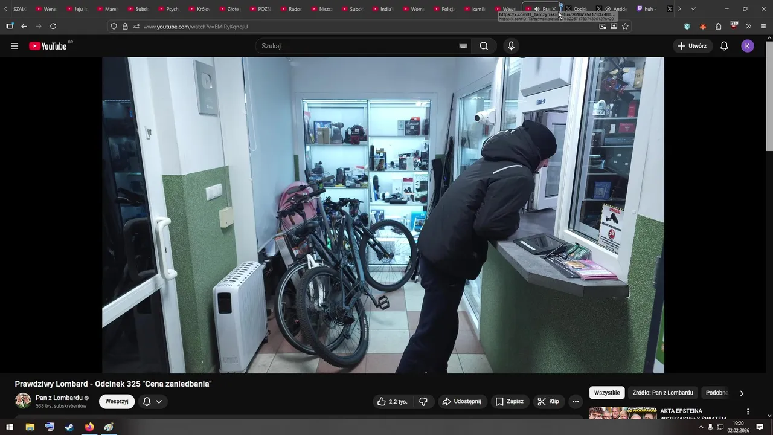Open File Explorer from taskbar

(30, 427)
